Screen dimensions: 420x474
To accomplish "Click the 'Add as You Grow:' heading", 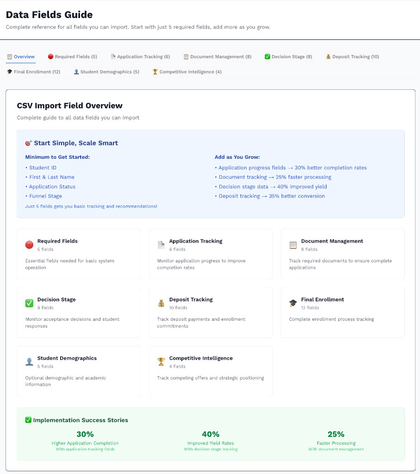I will click(x=237, y=157).
